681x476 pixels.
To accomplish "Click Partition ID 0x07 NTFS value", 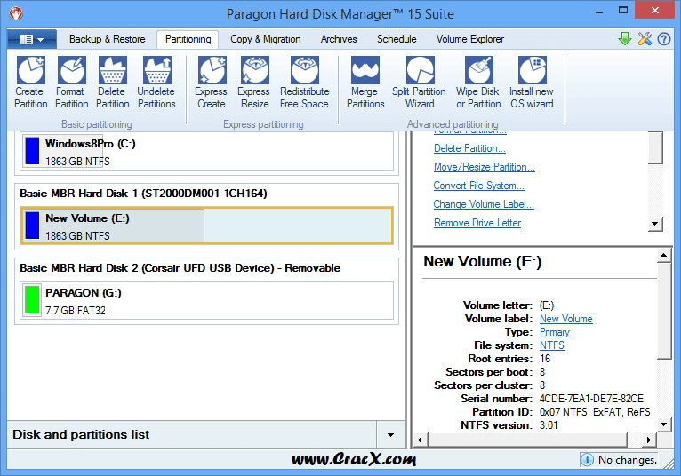I will (x=595, y=412).
